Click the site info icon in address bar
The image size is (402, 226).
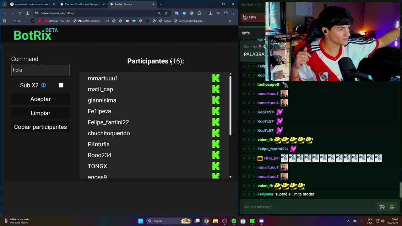[36, 13]
